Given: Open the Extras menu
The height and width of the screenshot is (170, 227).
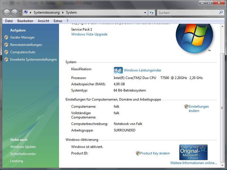Looking at the screenshot, I should click(x=58, y=21).
